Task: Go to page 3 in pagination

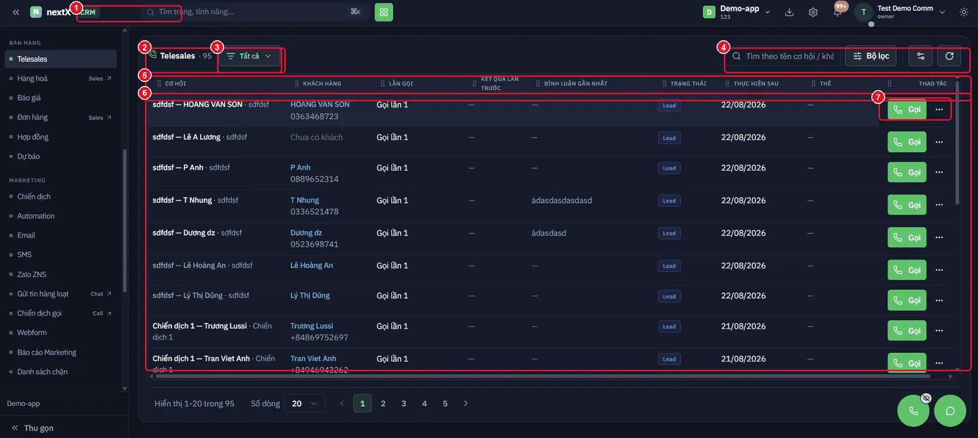Action: point(404,404)
